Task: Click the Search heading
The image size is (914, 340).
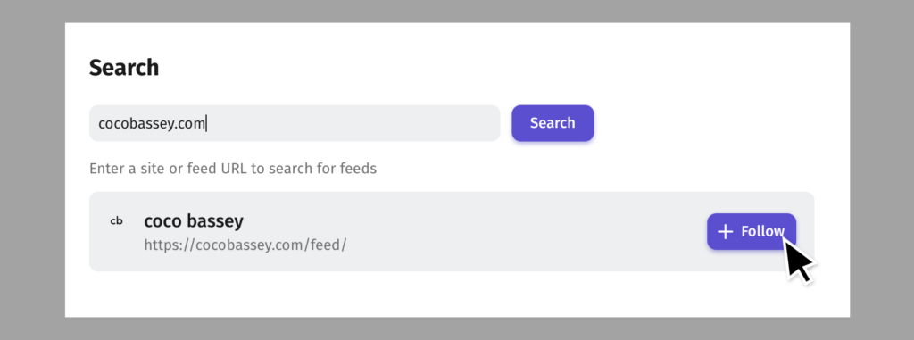Action: point(123,68)
